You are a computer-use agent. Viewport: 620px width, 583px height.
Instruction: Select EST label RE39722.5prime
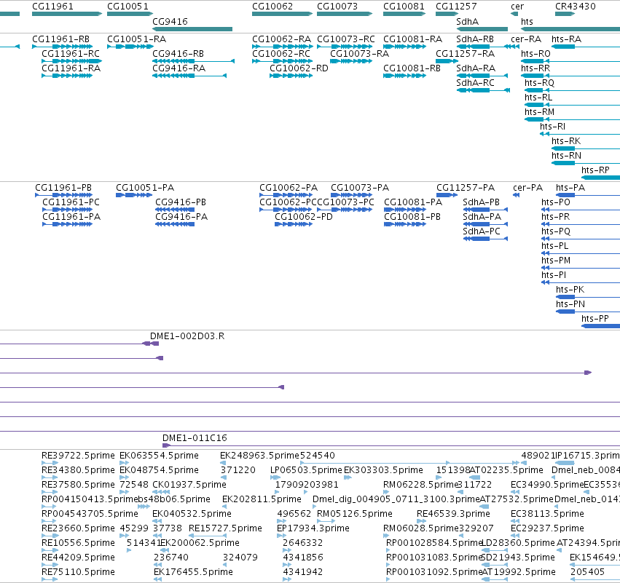coord(78,456)
